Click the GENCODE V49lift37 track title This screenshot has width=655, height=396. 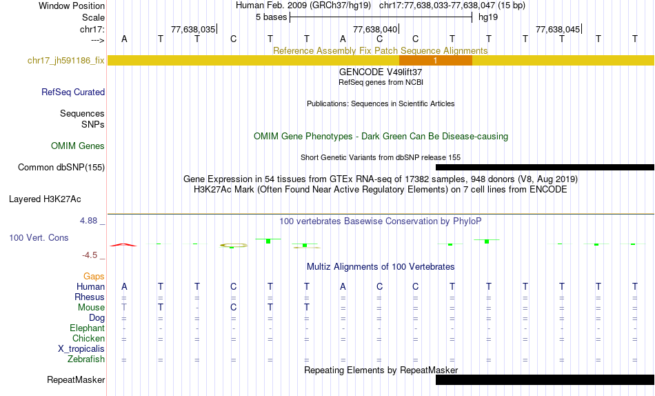tap(380, 72)
